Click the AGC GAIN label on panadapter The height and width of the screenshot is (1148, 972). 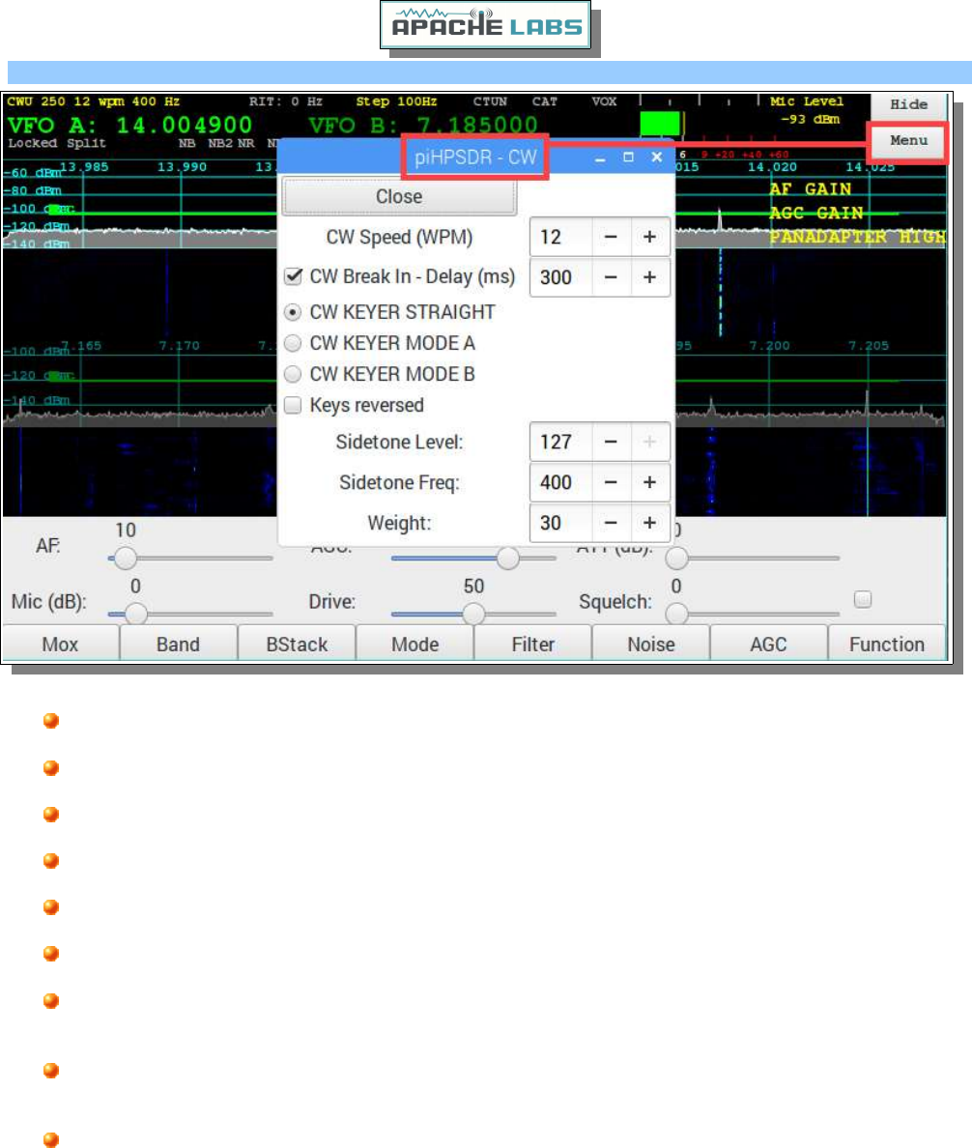tap(816, 213)
